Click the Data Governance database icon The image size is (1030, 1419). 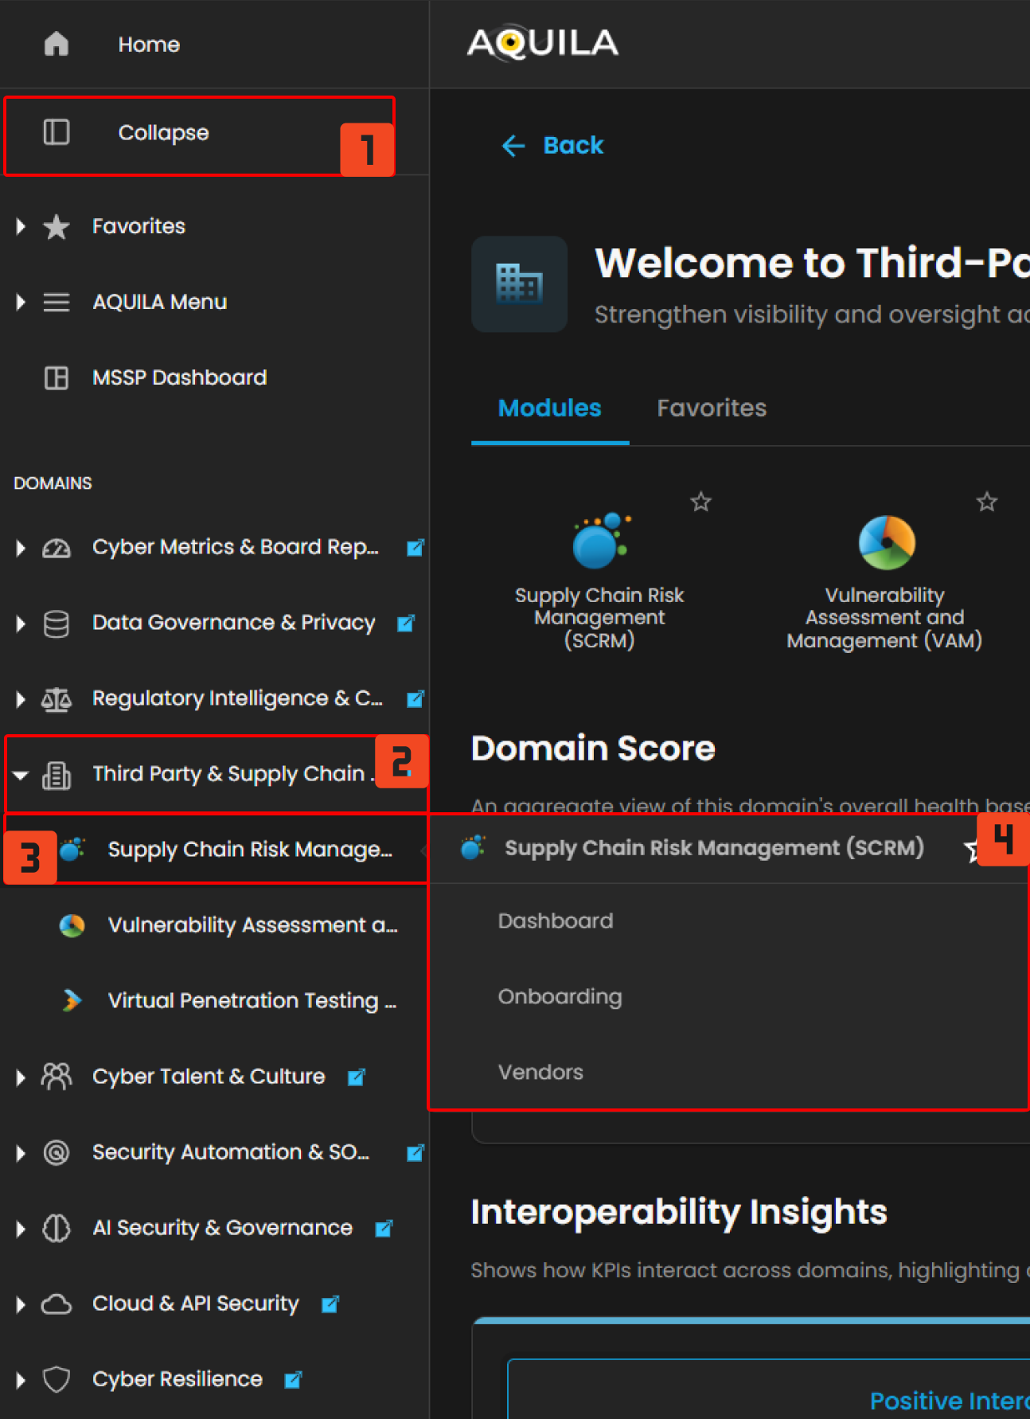point(56,623)
